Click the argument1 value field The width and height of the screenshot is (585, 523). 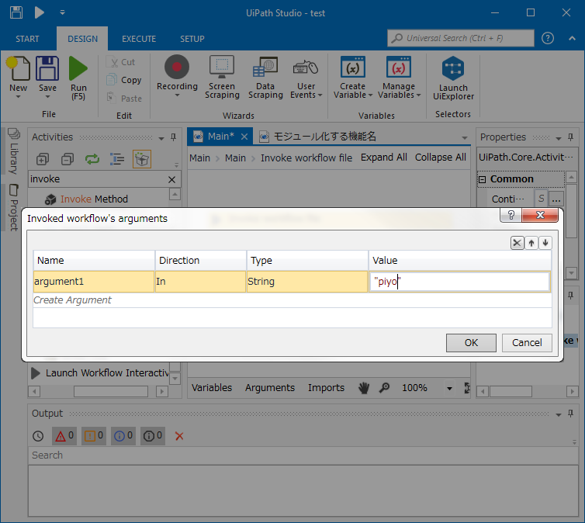[459, 282]
